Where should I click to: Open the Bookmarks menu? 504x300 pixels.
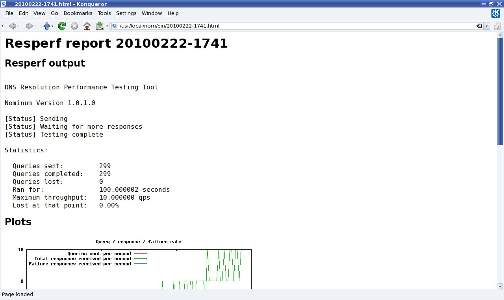78,13
